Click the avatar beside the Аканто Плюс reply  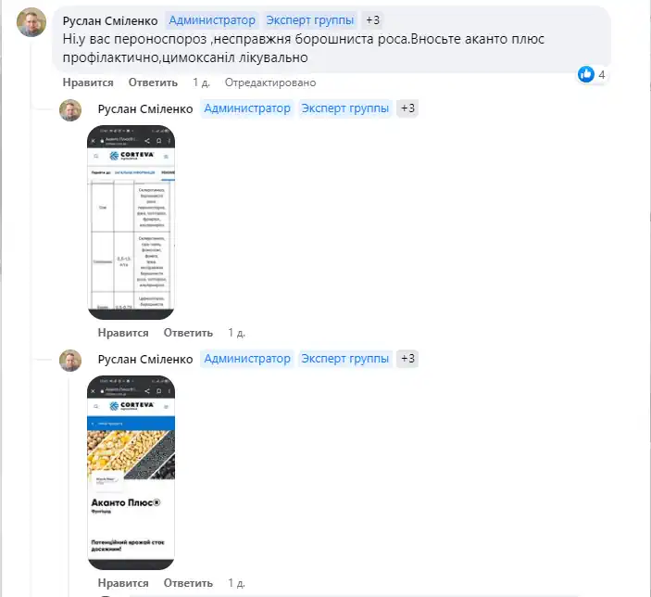[70, 361]
